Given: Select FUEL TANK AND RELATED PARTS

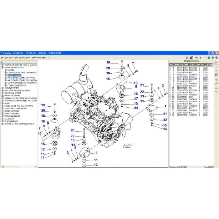Looking at the screenshot, I should pos(17,90).
